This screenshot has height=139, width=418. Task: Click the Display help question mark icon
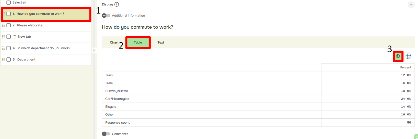pyautogui.click(x=116, y=4)
